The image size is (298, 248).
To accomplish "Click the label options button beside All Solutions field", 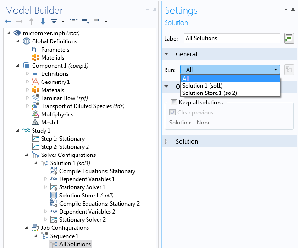I will 289,38.
